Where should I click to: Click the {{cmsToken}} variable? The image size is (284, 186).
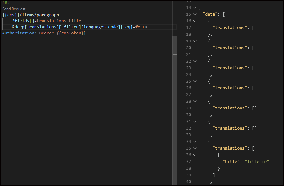pyautogui.click(x=71, y=33)
